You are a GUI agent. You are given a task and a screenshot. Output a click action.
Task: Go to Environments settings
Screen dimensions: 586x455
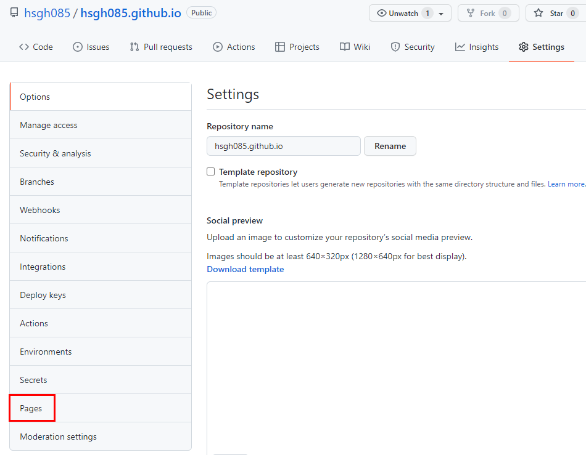[x=101, y=352]
